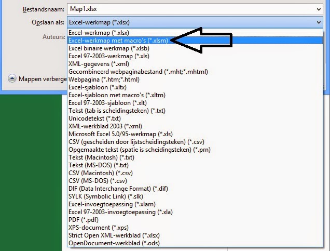The image size is (330, 251).
Task: Select Excel-werkmap (*.xlsx) from the list
Action: point(195,33)
